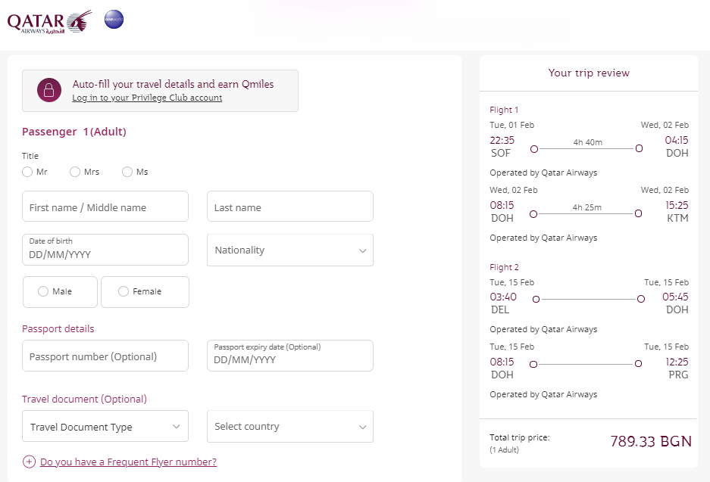This screenshot has width=710, height=482.
Task: Open the Nationality dropdown
Action: point(289,250)
